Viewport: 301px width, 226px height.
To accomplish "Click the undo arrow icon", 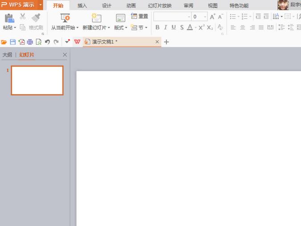I will tap(47, 42).
